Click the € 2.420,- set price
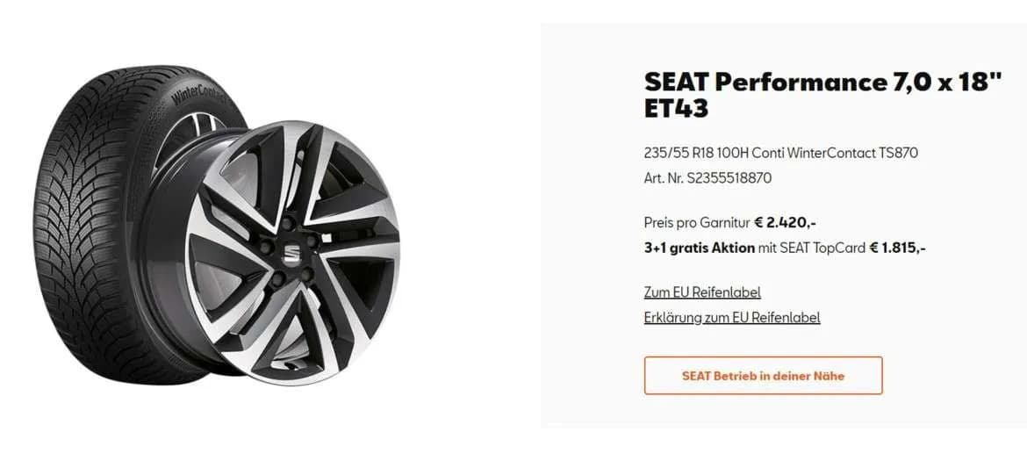Viewport: 1027px width, 468px height. [x=785, y=223]
